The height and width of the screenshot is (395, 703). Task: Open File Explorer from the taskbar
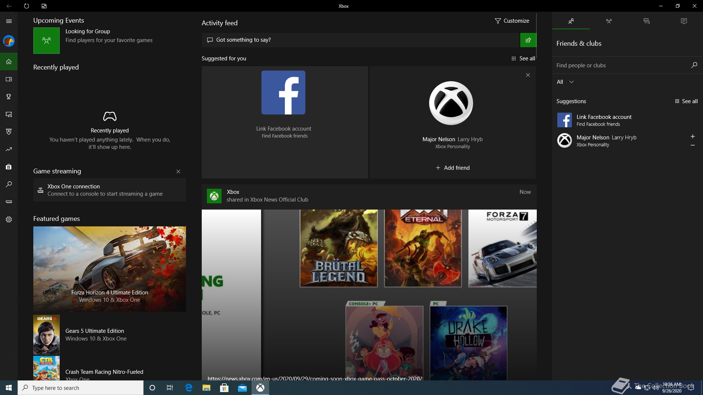tap(207, 388)
